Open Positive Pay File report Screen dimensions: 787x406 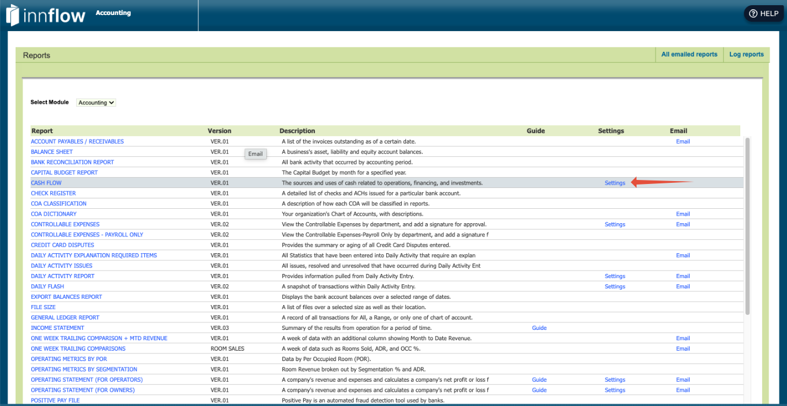click(x=55, y=401)
